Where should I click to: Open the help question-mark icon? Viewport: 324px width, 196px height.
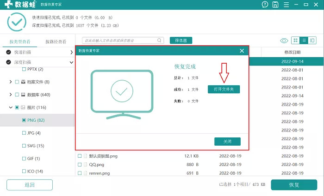tap(265, 4)
